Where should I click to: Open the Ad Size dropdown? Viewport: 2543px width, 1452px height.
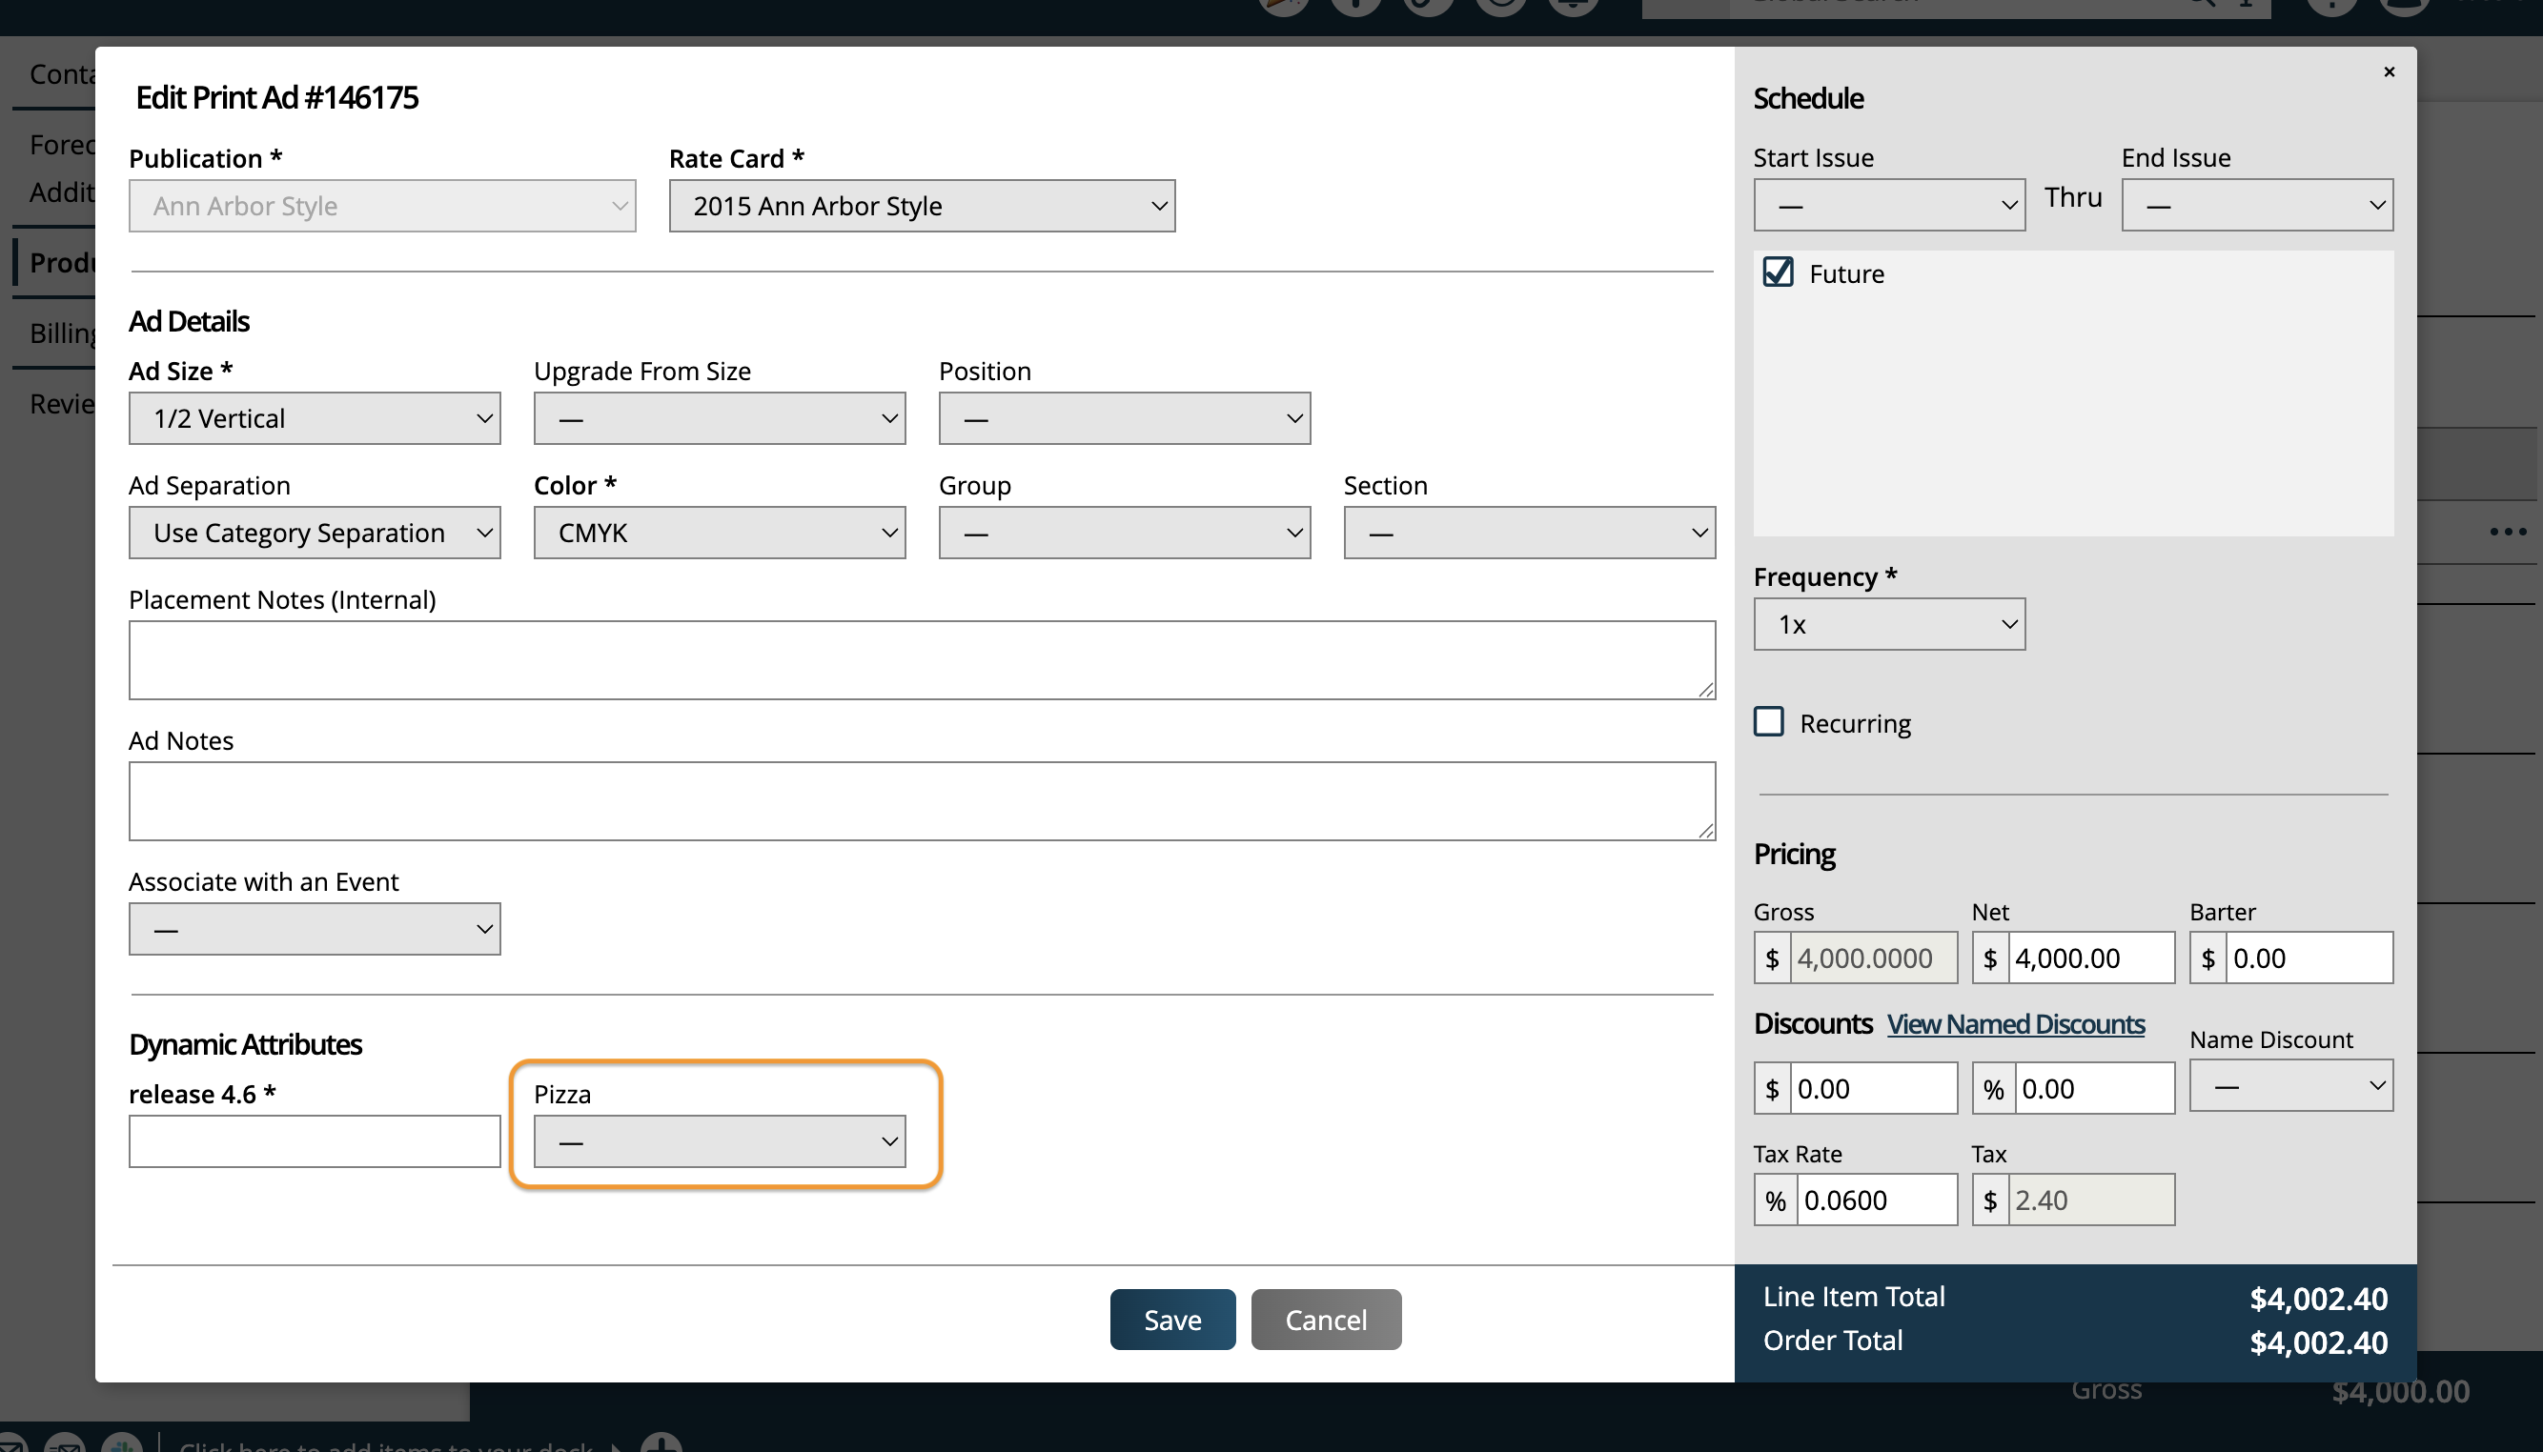point(315,418)
